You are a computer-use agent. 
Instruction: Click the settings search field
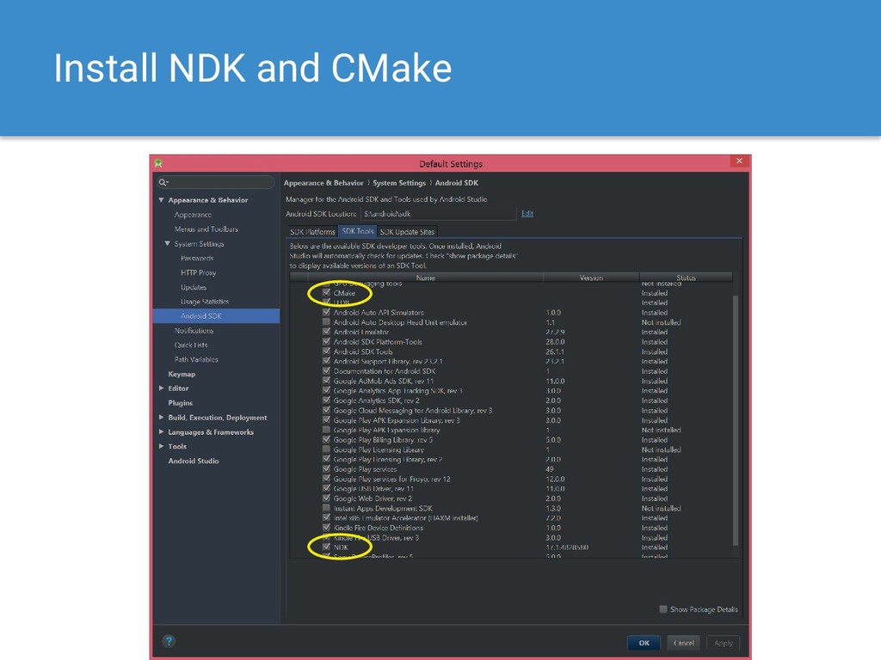click(x=216, y=182)
